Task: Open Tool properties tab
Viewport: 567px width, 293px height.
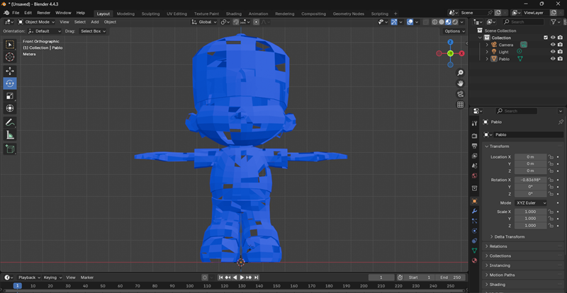Action: coord(475,123)
